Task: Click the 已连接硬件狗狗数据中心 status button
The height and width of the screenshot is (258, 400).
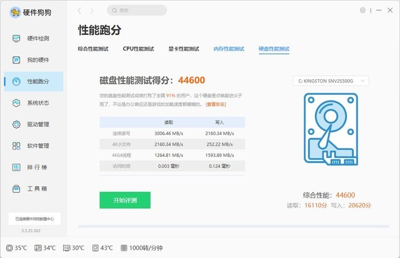Action: [x=34, y=219]
